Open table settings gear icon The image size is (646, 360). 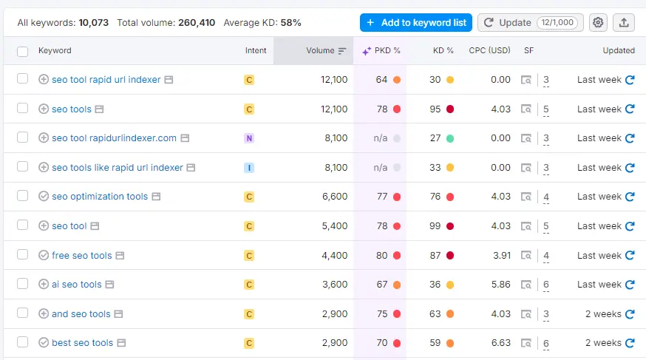(x=598, y=23)
